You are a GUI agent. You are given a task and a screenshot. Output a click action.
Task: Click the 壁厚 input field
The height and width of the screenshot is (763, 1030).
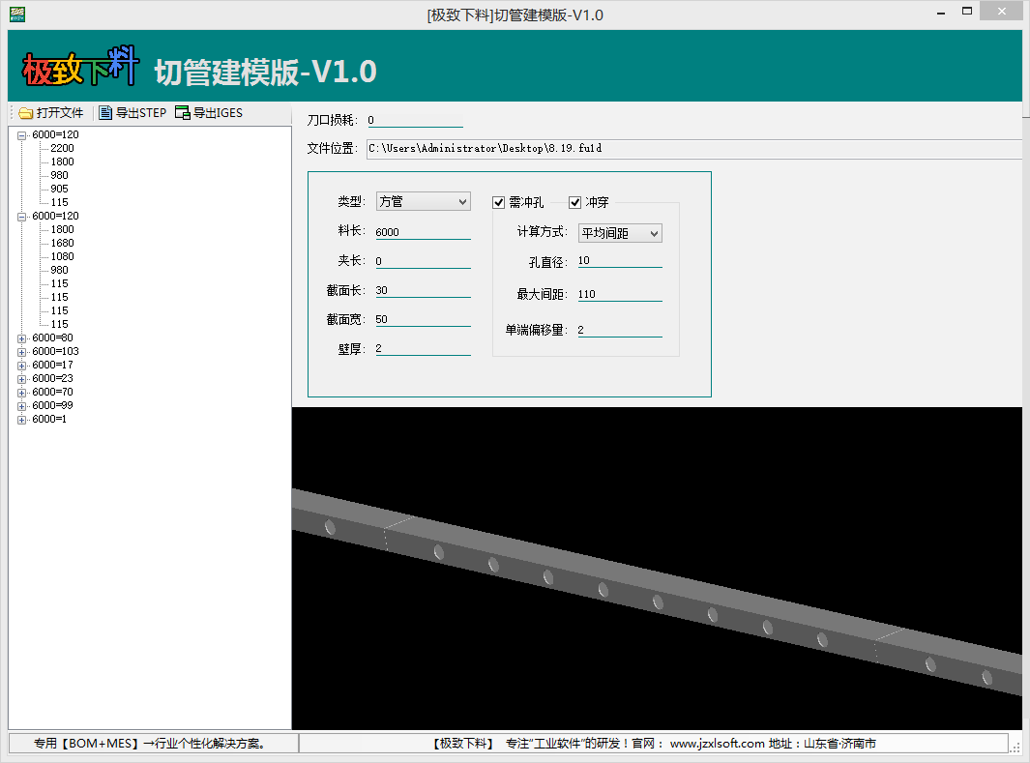(x=423, y=348)
